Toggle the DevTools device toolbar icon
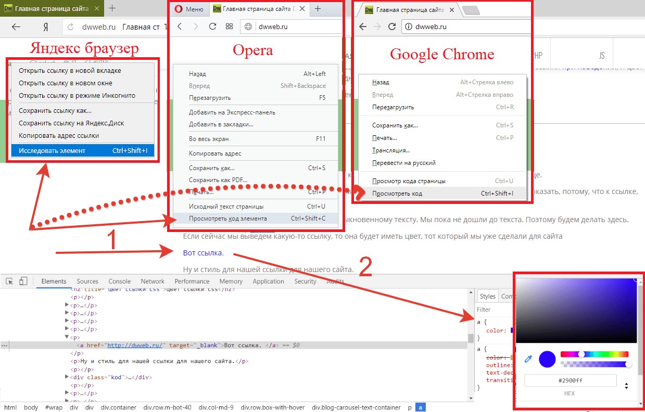The height and width of the screenshot is (412, 645). (x=23, y=281)
